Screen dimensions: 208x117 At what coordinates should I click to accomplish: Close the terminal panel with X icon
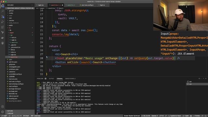point(206,79)
